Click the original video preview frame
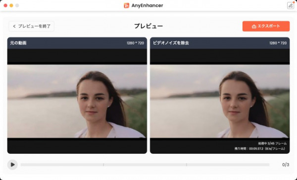 pos(77,101)
